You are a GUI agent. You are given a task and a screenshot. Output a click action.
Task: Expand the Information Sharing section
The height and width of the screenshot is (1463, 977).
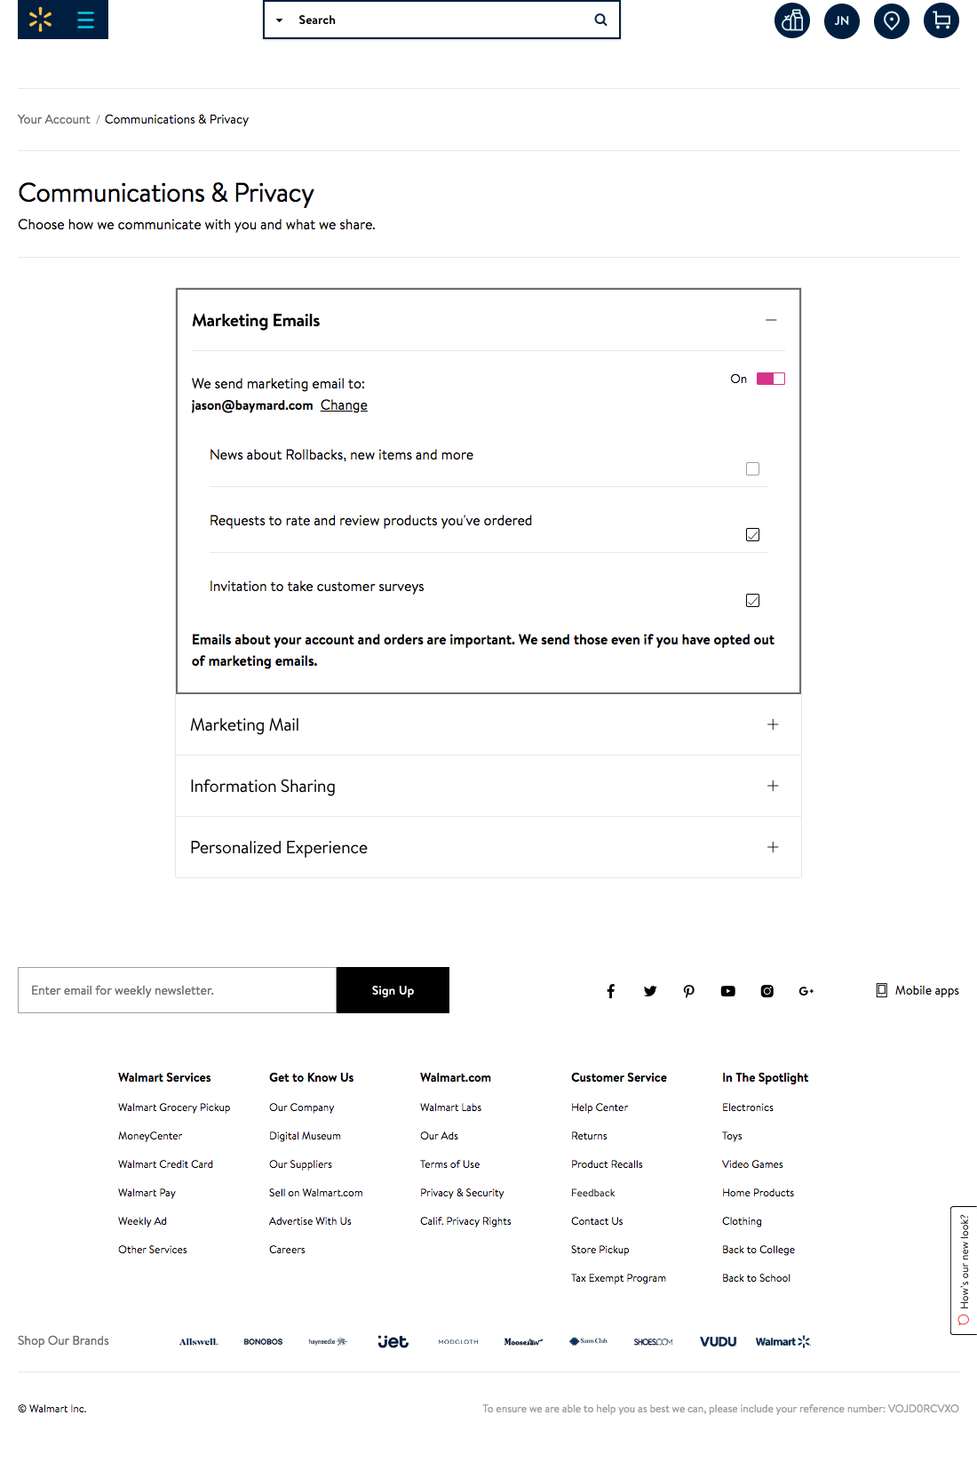(773, 786)
